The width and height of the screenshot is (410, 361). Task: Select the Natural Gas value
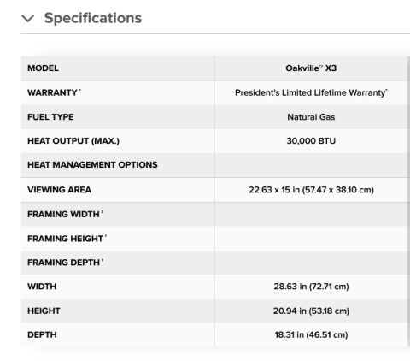pyautogui.click(x=311, y=117)
